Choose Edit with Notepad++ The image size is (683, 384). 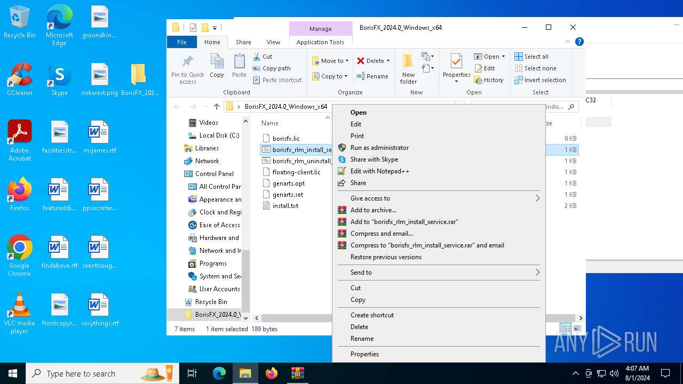click(439, 171)
